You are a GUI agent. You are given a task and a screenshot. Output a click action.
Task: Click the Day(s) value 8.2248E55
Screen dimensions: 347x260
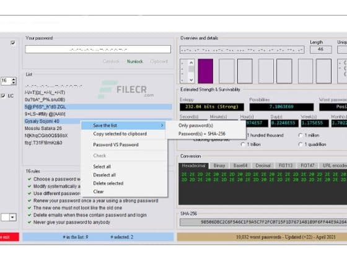(x=284, y=123)
